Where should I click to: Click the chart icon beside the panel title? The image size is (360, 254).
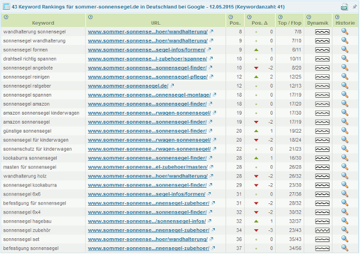coord(6,7)
